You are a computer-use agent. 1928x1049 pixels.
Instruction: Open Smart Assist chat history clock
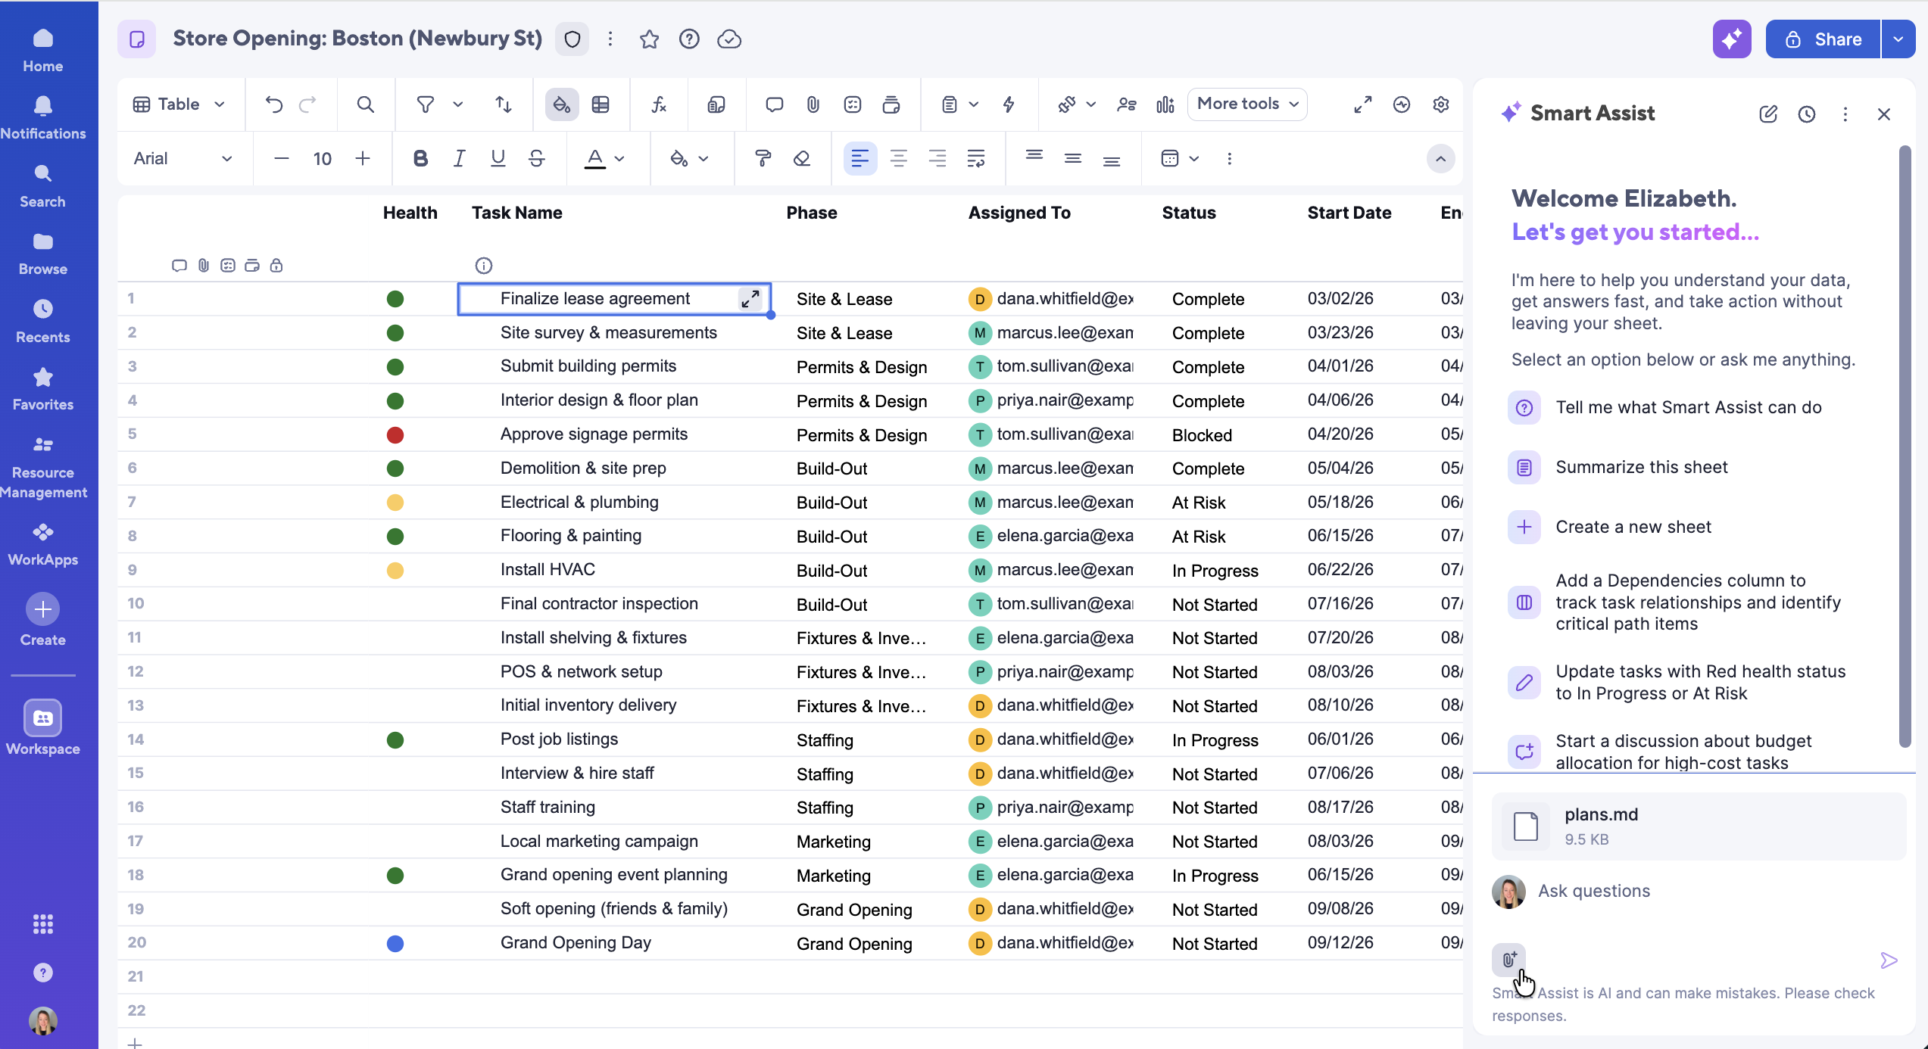point(1807,114)
